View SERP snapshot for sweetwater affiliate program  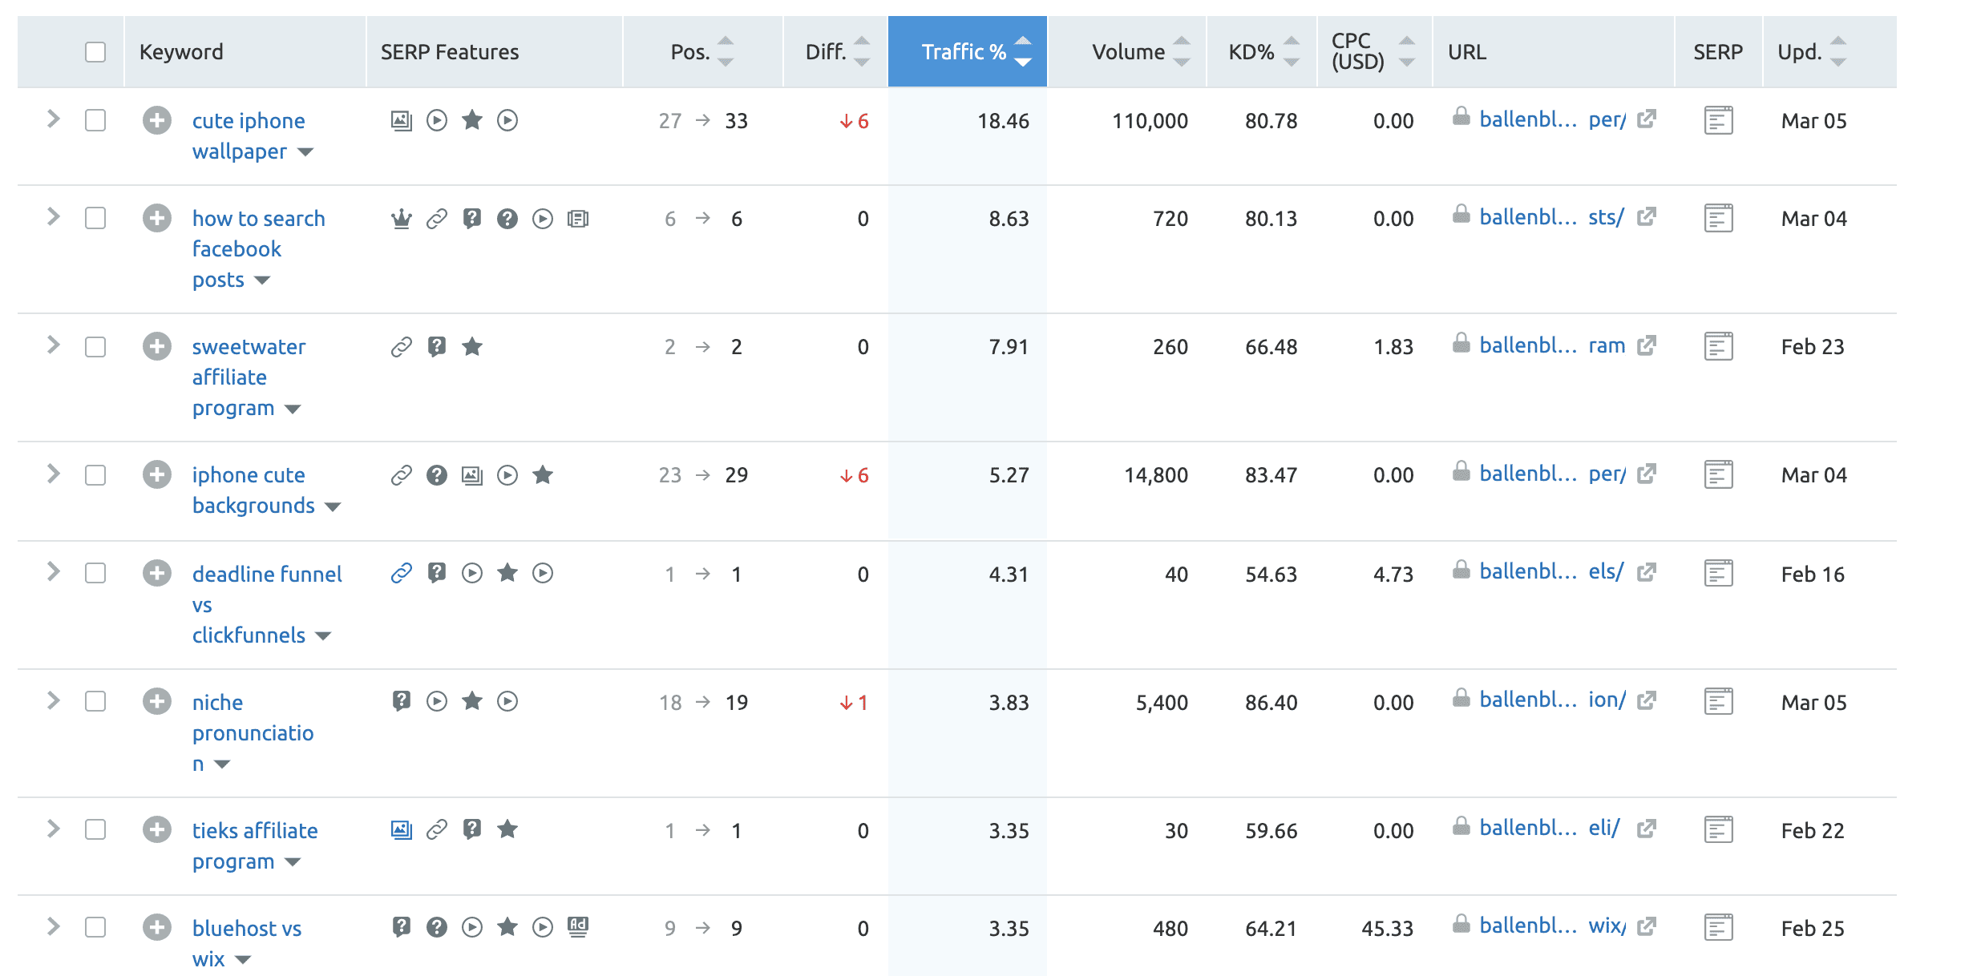(1718, 346)
